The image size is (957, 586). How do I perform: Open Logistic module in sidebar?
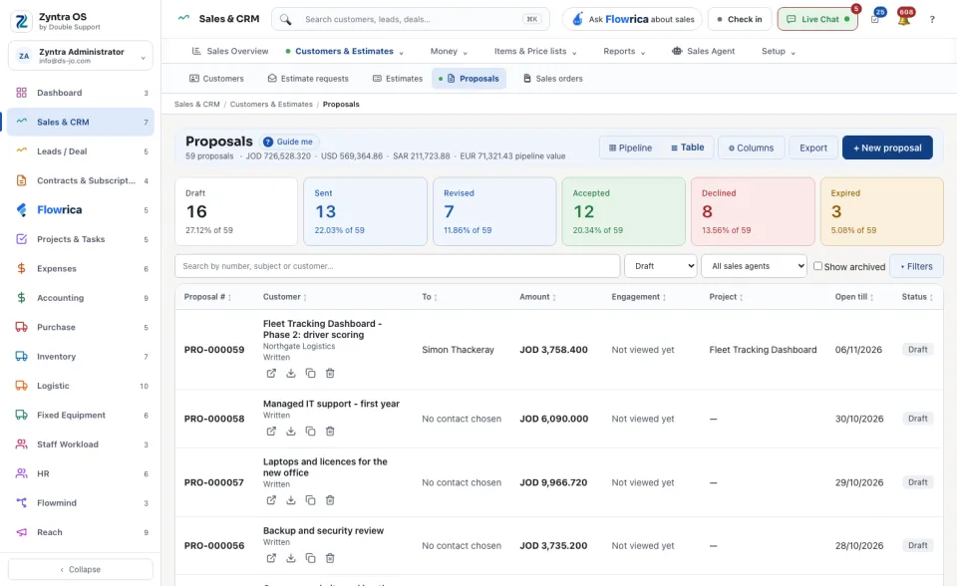point(81,386)
